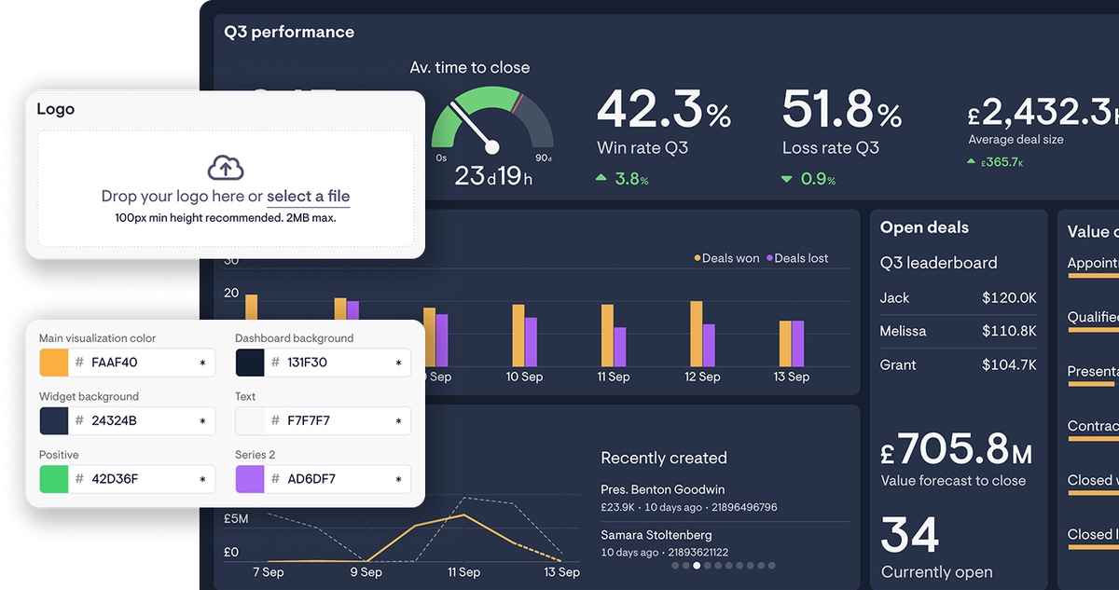Image resolution: width=1119 pixels, height=590 pixels.
Task: Click asterisk icon in Widget background field
Action: pos(202,421)
